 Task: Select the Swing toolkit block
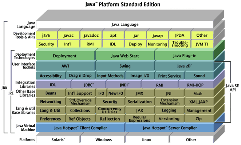125,66
